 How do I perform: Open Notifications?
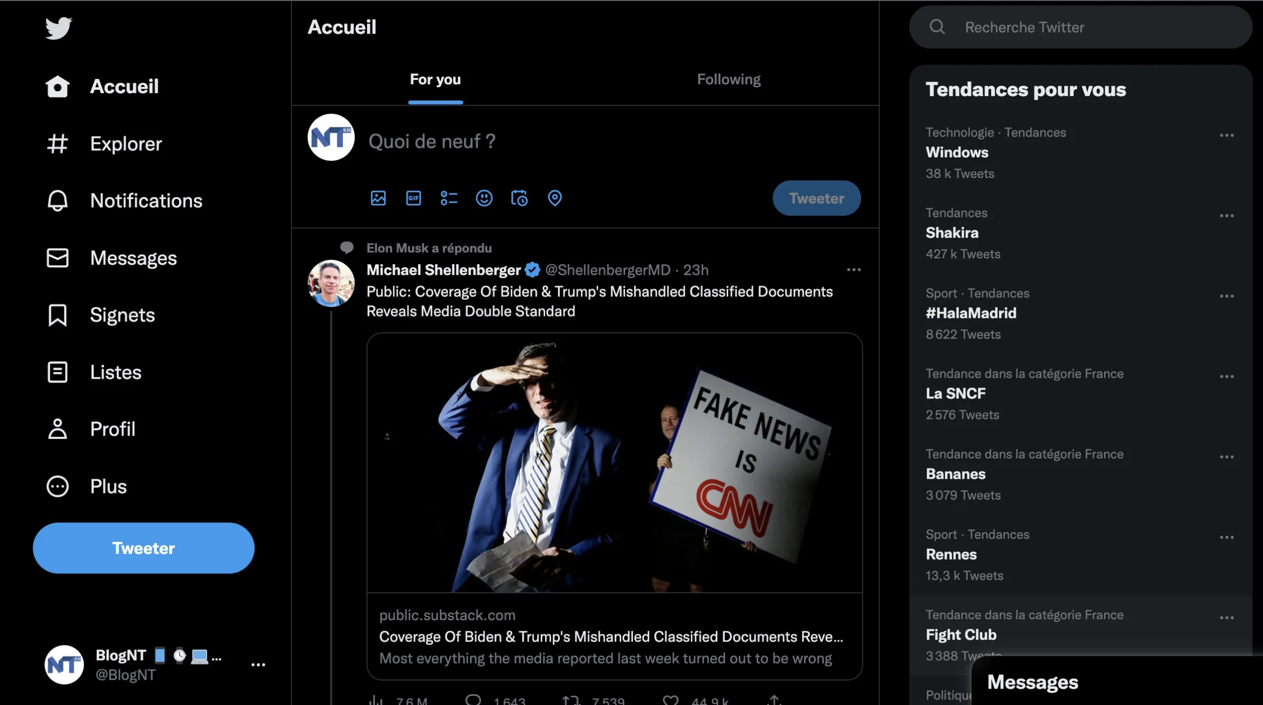(x=124, y=201)
